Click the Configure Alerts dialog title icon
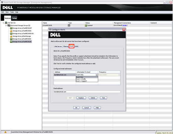173x134 pixels. 50,29
